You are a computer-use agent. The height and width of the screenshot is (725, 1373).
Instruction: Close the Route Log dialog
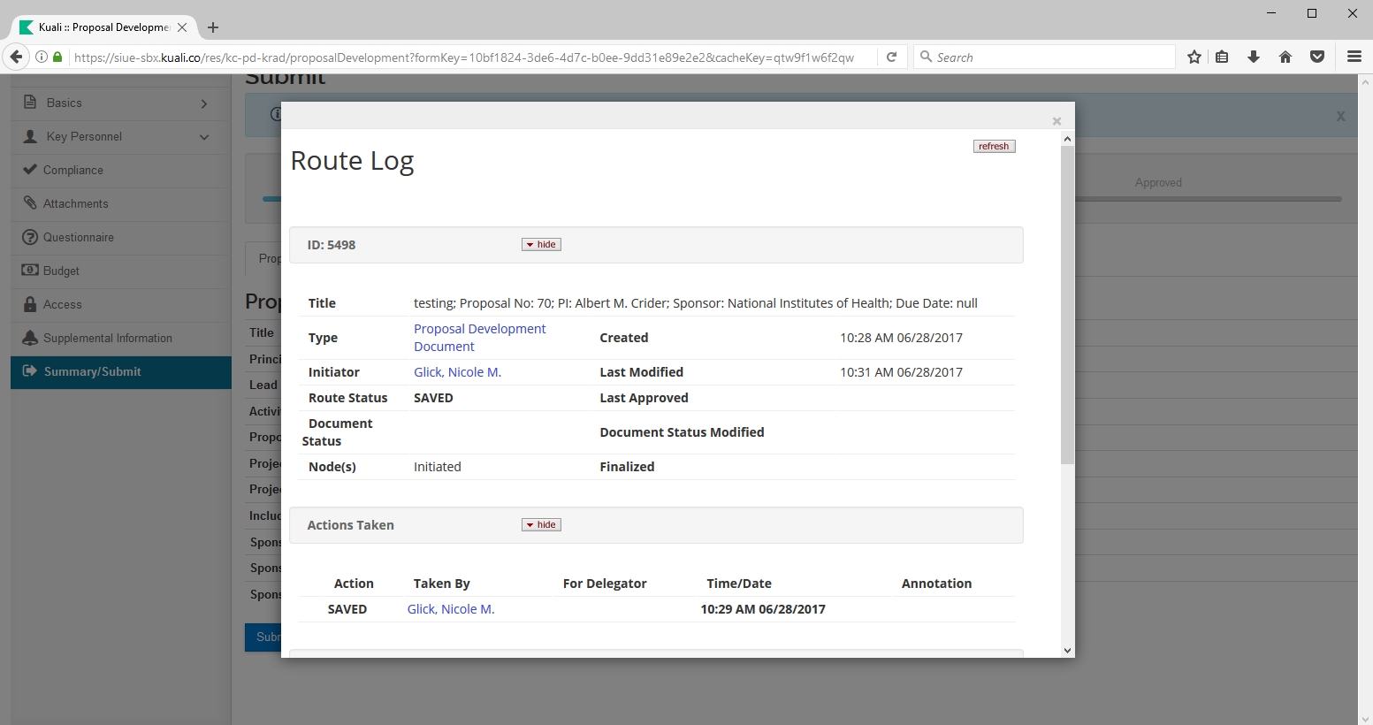click(x=1056, y=121)
